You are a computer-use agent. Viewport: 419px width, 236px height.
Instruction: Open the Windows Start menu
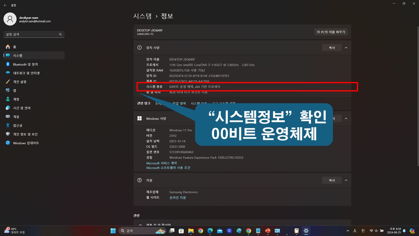point(113,231)
